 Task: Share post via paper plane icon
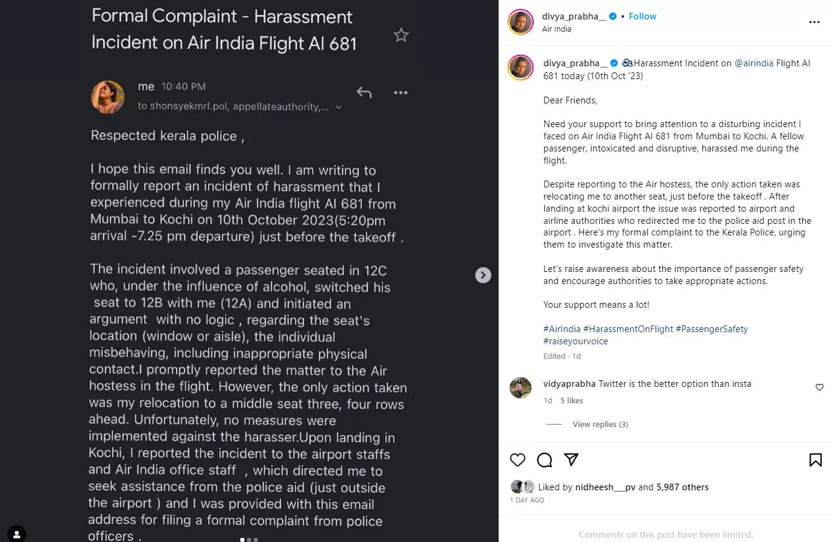pyautogui.click(x=571, y=459)
